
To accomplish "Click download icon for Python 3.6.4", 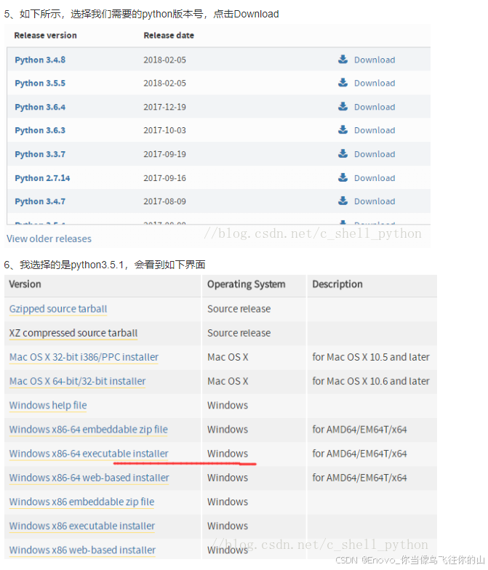I will (x=343, y=106).
